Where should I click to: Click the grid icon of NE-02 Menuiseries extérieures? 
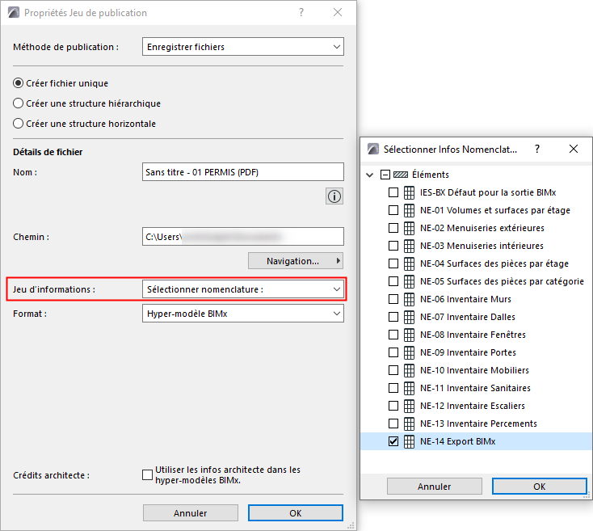pyautogui.click(x=409, y=228)
